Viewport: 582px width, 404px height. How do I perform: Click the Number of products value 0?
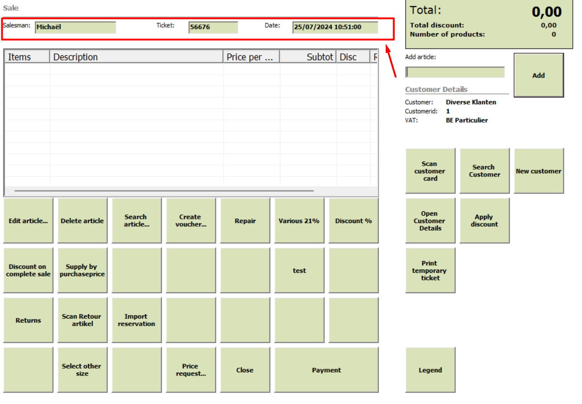(554, 34)
